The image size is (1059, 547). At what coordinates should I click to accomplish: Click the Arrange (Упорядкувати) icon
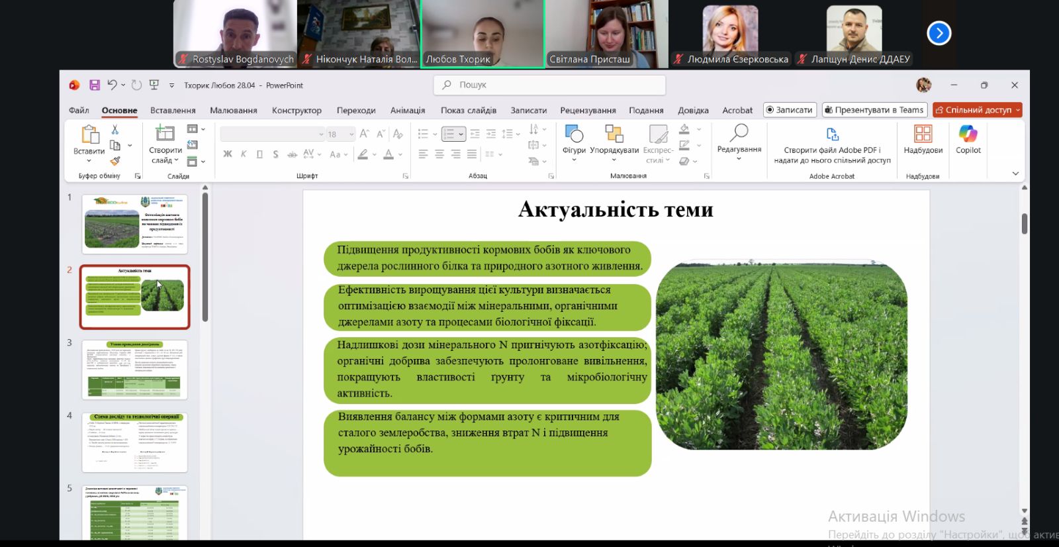point(614,134)
